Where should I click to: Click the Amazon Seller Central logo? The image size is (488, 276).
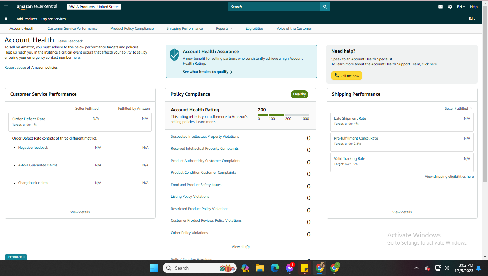click(37, 7)
